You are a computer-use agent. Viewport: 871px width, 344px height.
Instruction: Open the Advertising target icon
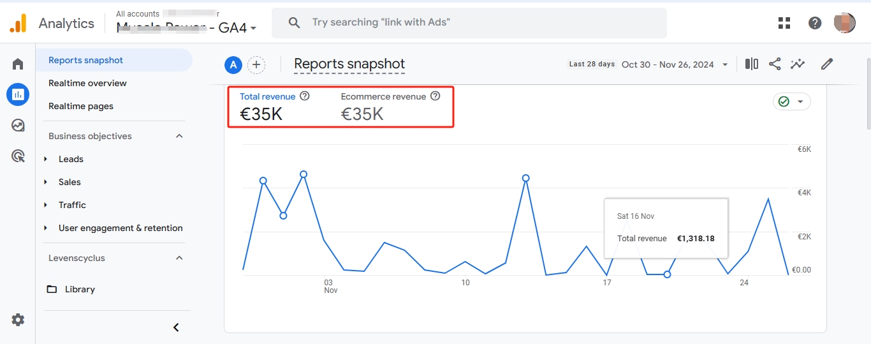tap(18, 156)
